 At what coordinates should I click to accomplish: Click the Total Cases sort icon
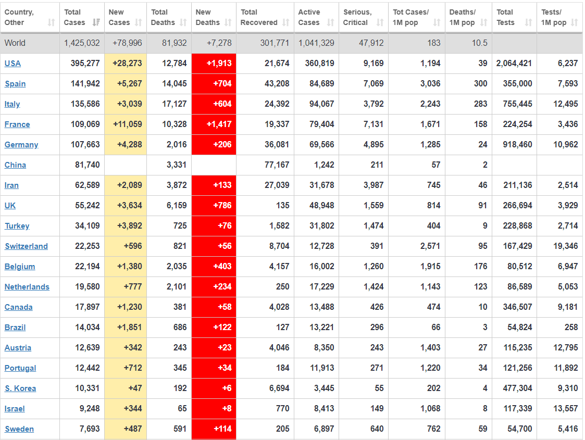tap(96, 22)
